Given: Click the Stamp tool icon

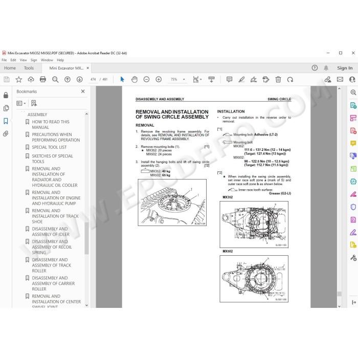Looking at the screenshot, I should coord(266,79).
